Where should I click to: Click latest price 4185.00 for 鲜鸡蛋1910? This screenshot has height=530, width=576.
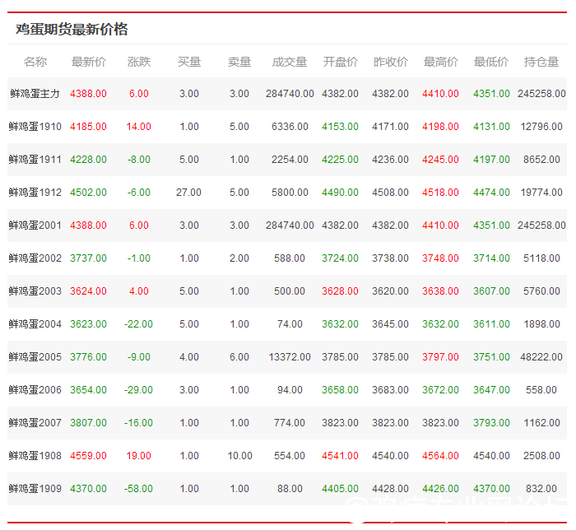coord(88,127)
